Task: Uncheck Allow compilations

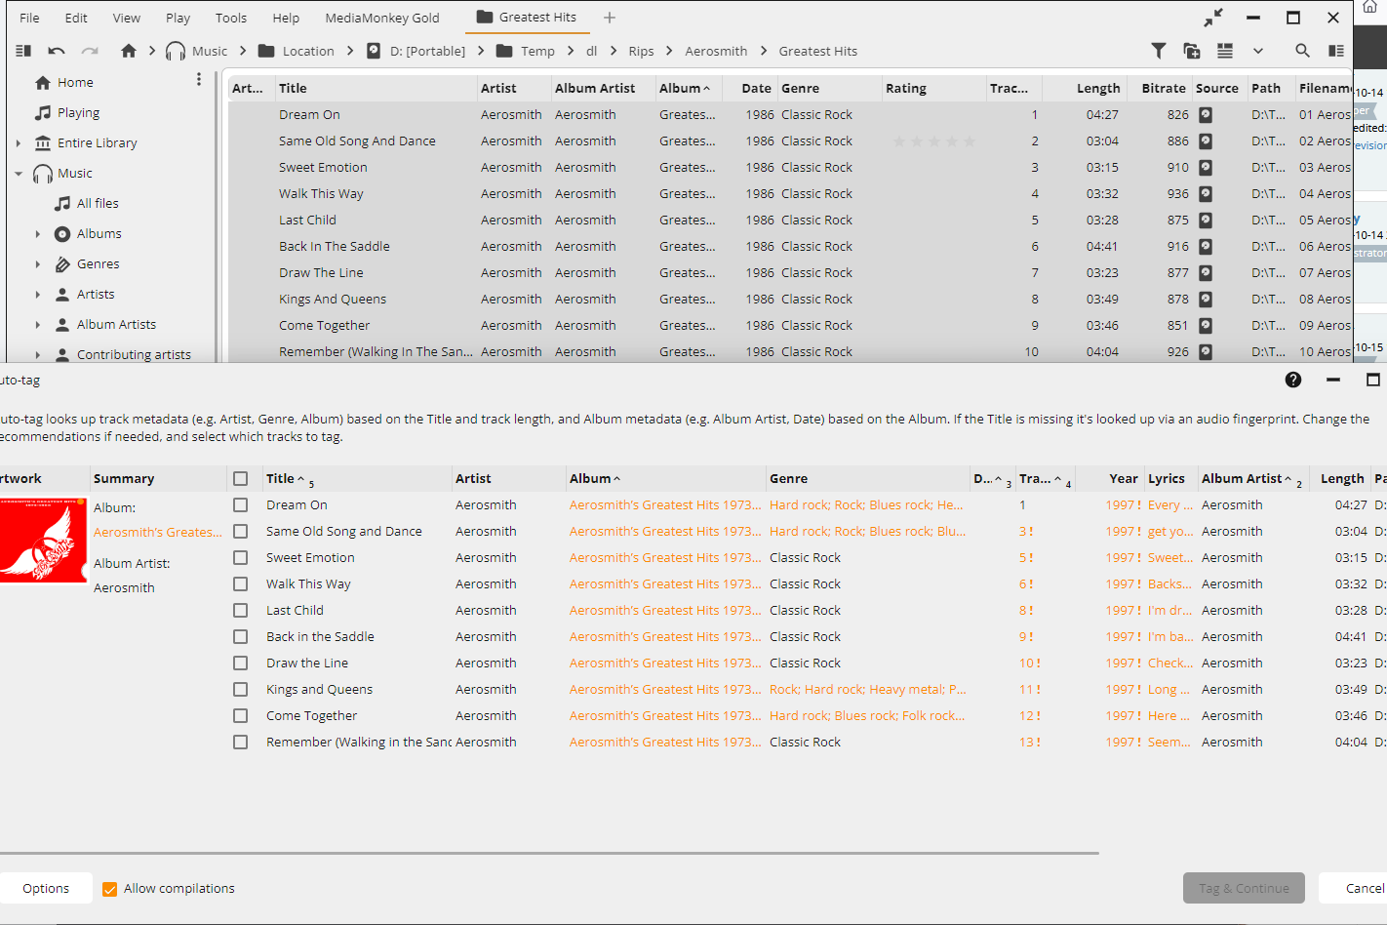Action: (x=110, y=889)
